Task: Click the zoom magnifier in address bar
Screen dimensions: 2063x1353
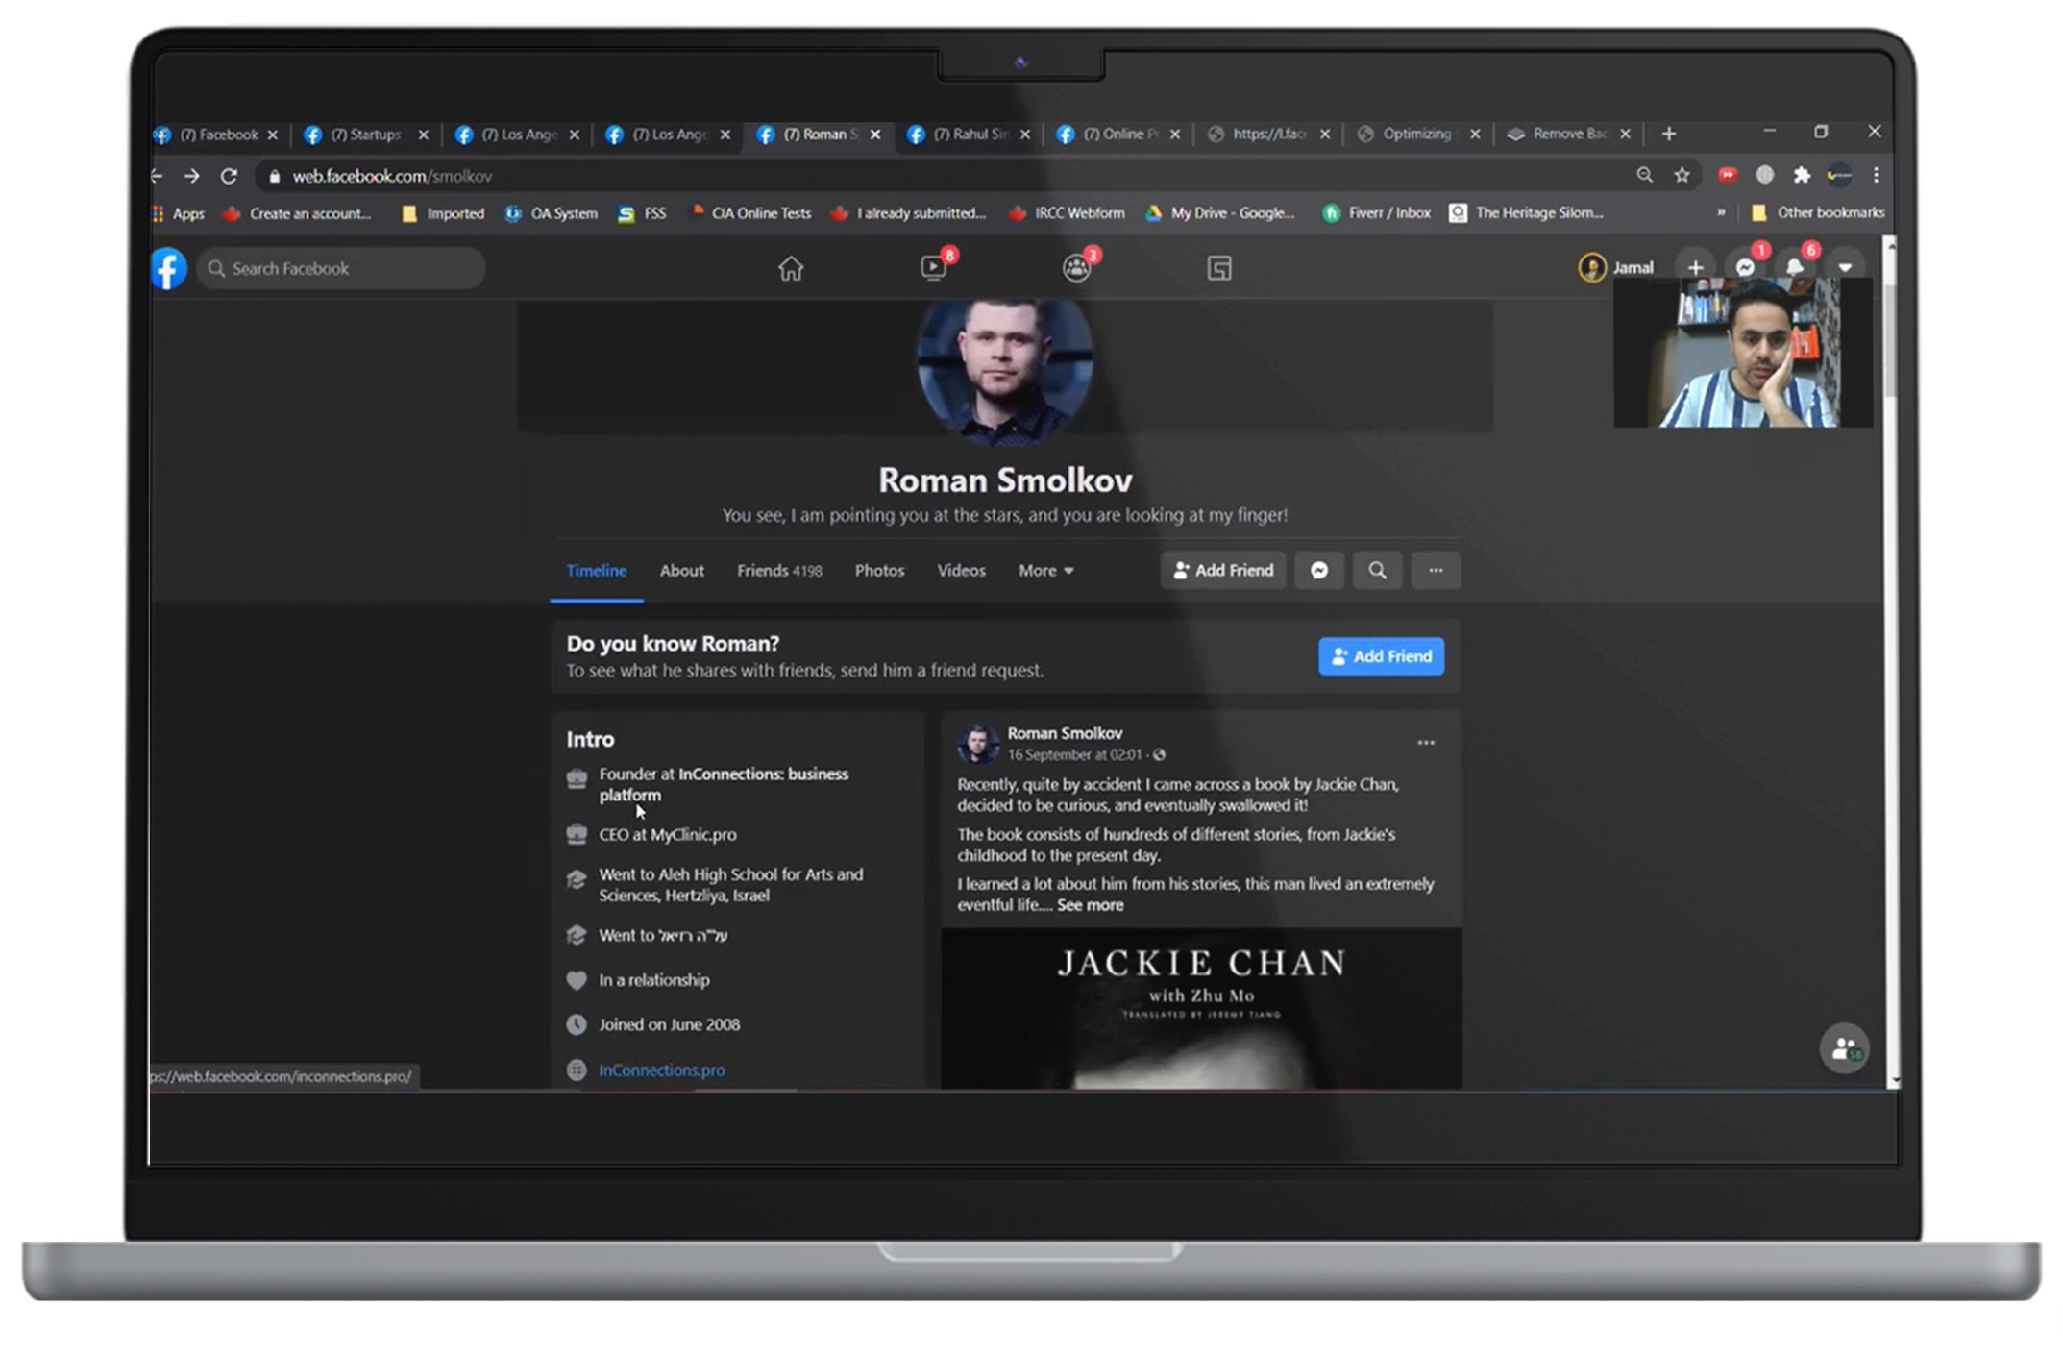Action: tap(1644, 175)
